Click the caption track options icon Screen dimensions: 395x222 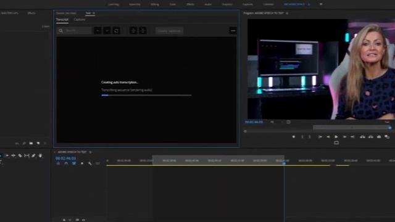click(x=98, y=163)
